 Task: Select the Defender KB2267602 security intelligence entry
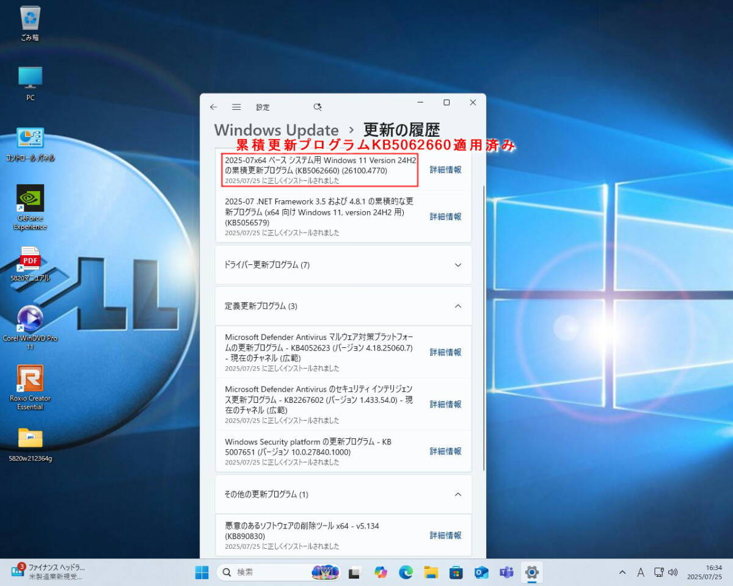(320, 404)
